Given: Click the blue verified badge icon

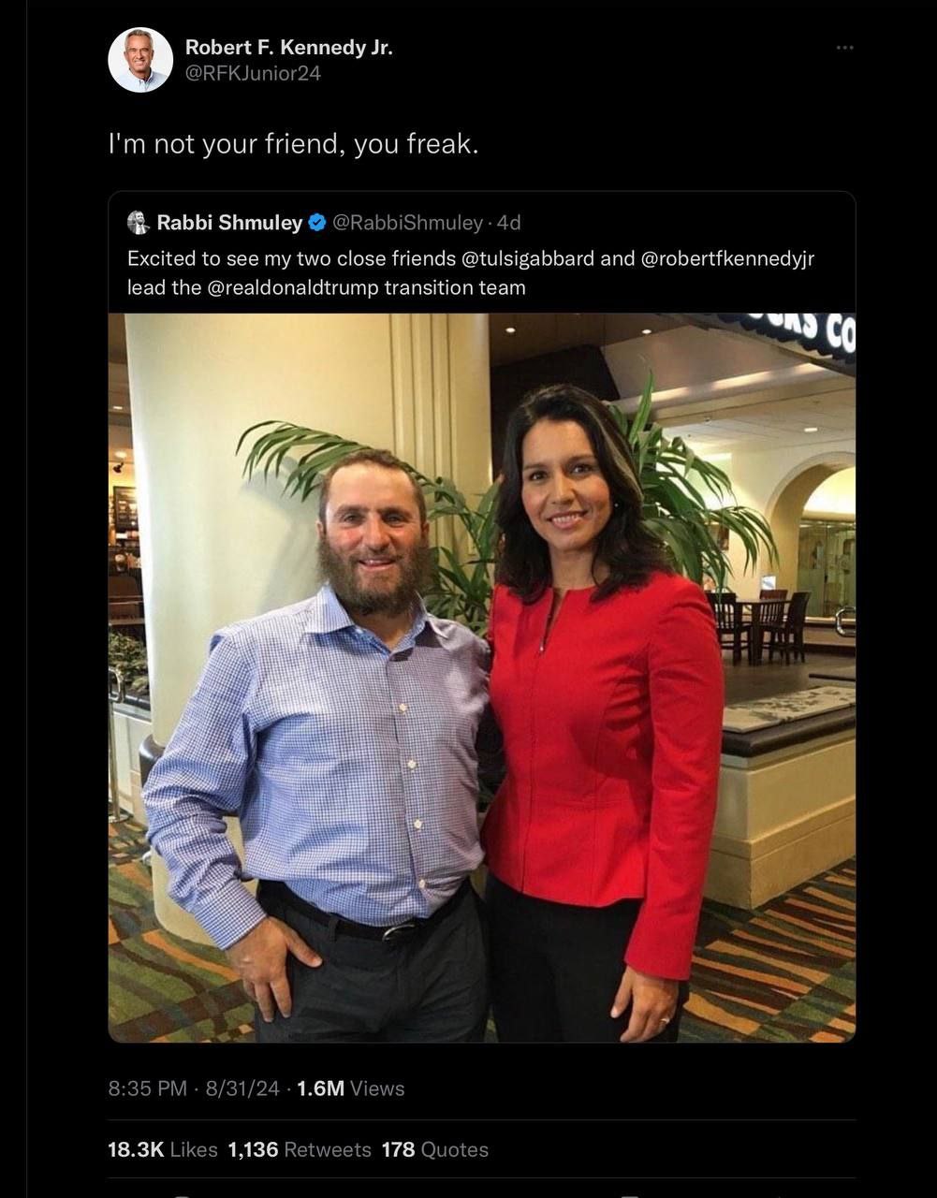Looking at the screenshot, I should [317, 223].
